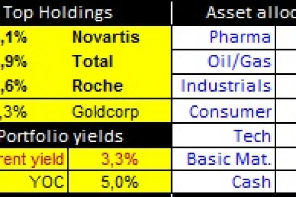Click the Tech allocation cell

(x=224, y=135)
